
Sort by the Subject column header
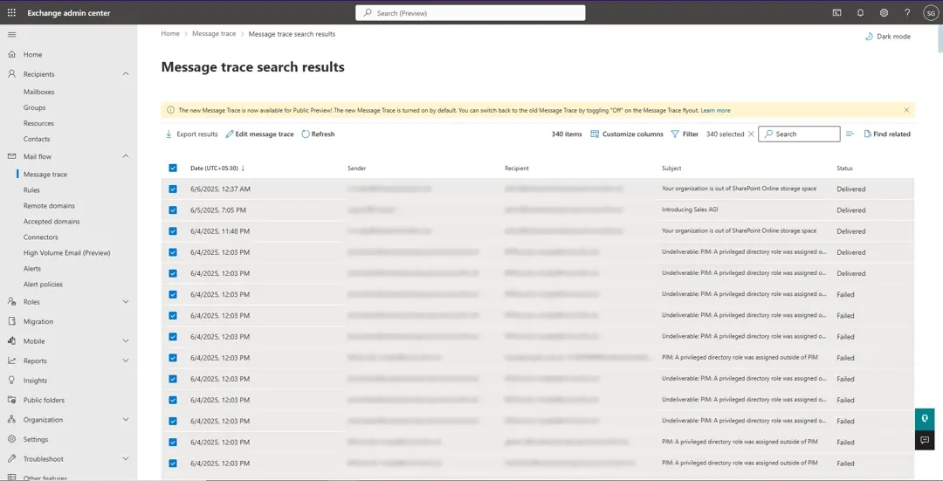point(671,168)
